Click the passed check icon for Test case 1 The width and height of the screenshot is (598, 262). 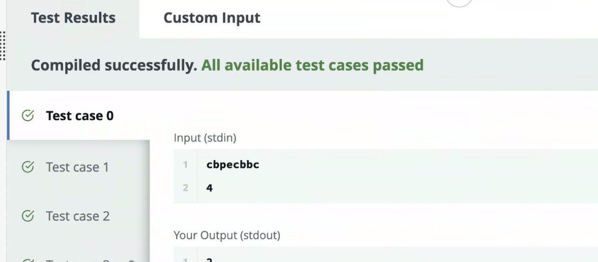click(28, 167)
